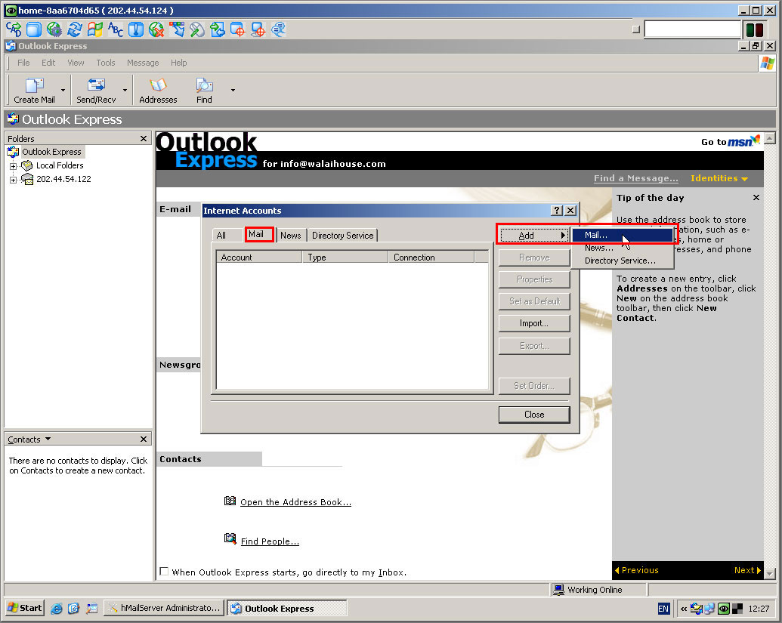Image resolution: width=782 pixels, height=623 pixels.
Task: Open the Identities dropdown
Action: (x=719, y=178)
